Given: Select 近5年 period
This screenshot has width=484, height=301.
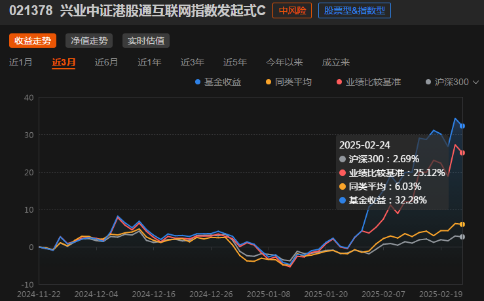Looking at the screenshot, I should (235, 62).
